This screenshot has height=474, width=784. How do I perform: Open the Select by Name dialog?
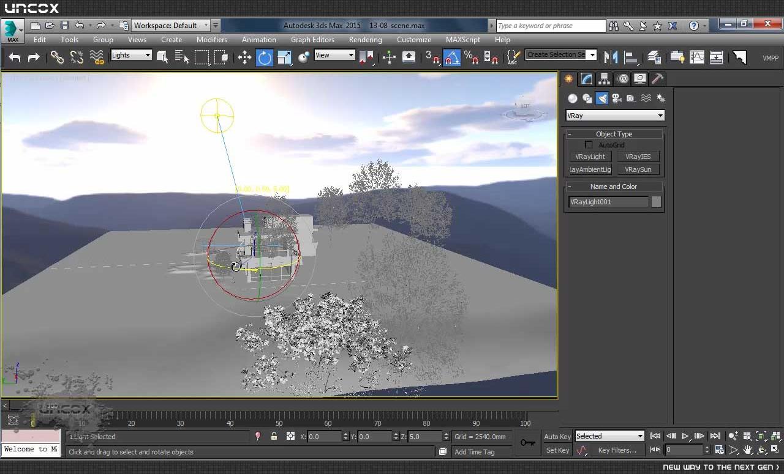tap(182, 57)
